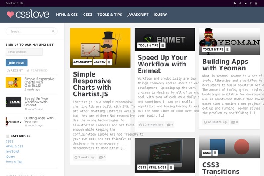
Task: Click comment bubble count on Yeoman post
Action: [235, 122]
